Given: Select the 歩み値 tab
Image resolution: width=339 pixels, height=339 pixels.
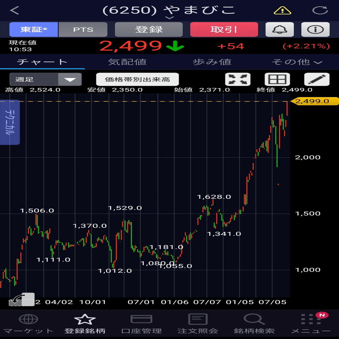Looking at the screenshot, I should tap(212, 62).
